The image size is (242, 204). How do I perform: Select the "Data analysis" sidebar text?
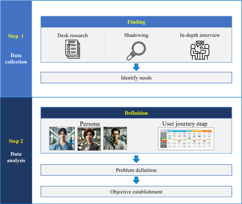pos(16,157)
